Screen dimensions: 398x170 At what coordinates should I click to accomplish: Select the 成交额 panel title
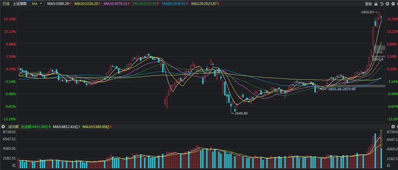coord(13,127)
